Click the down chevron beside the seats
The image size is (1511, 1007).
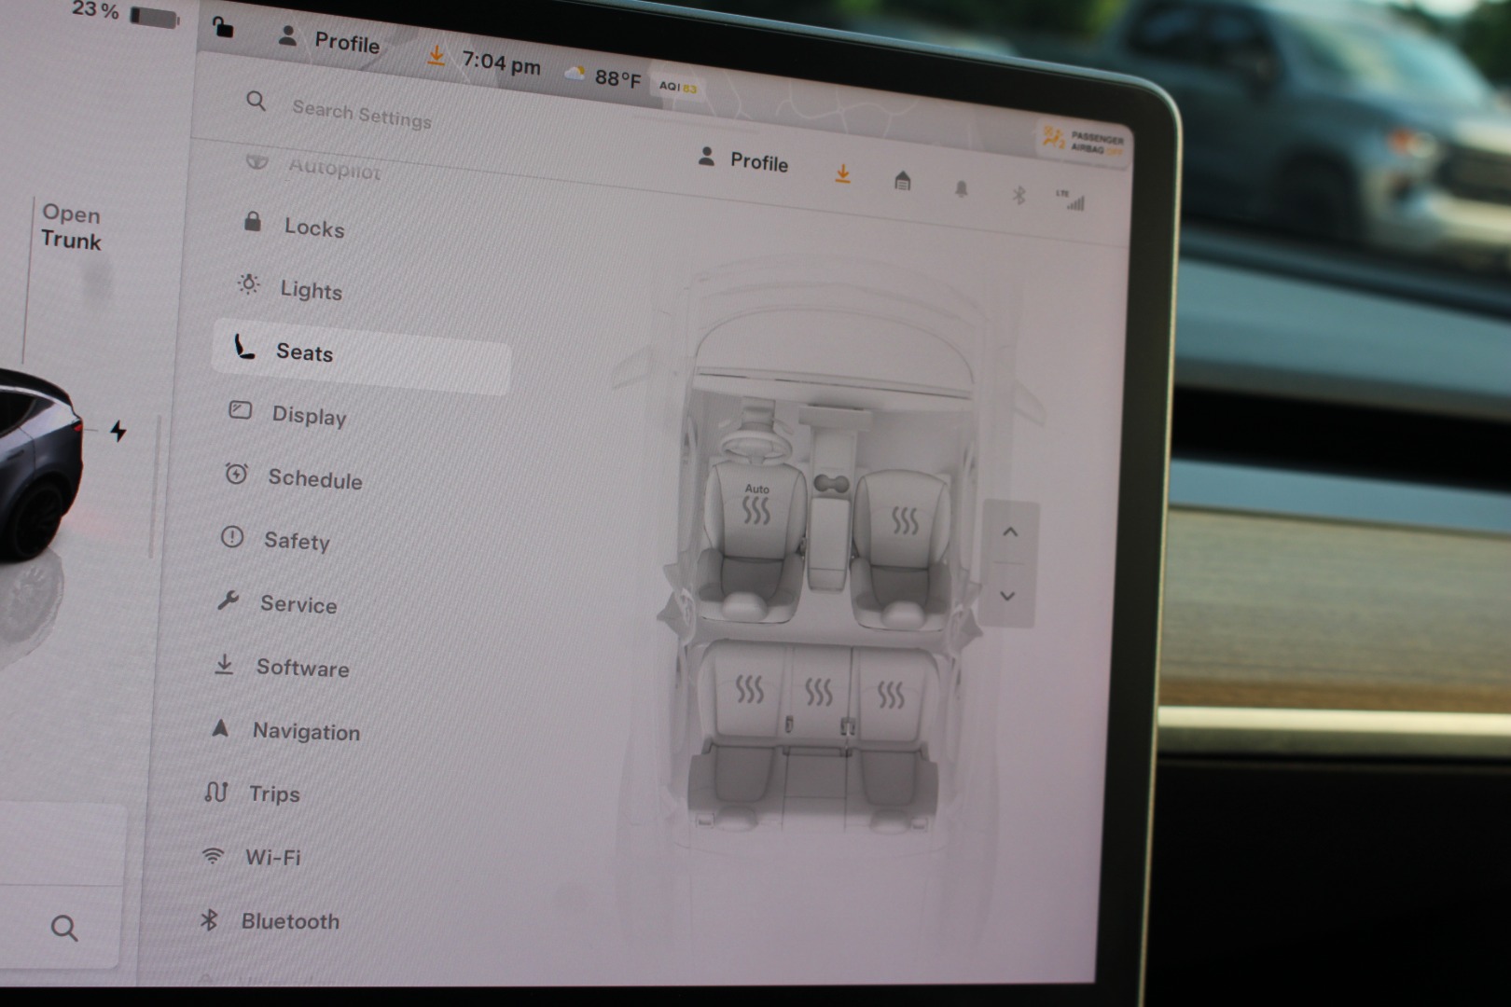(1007, 596)
